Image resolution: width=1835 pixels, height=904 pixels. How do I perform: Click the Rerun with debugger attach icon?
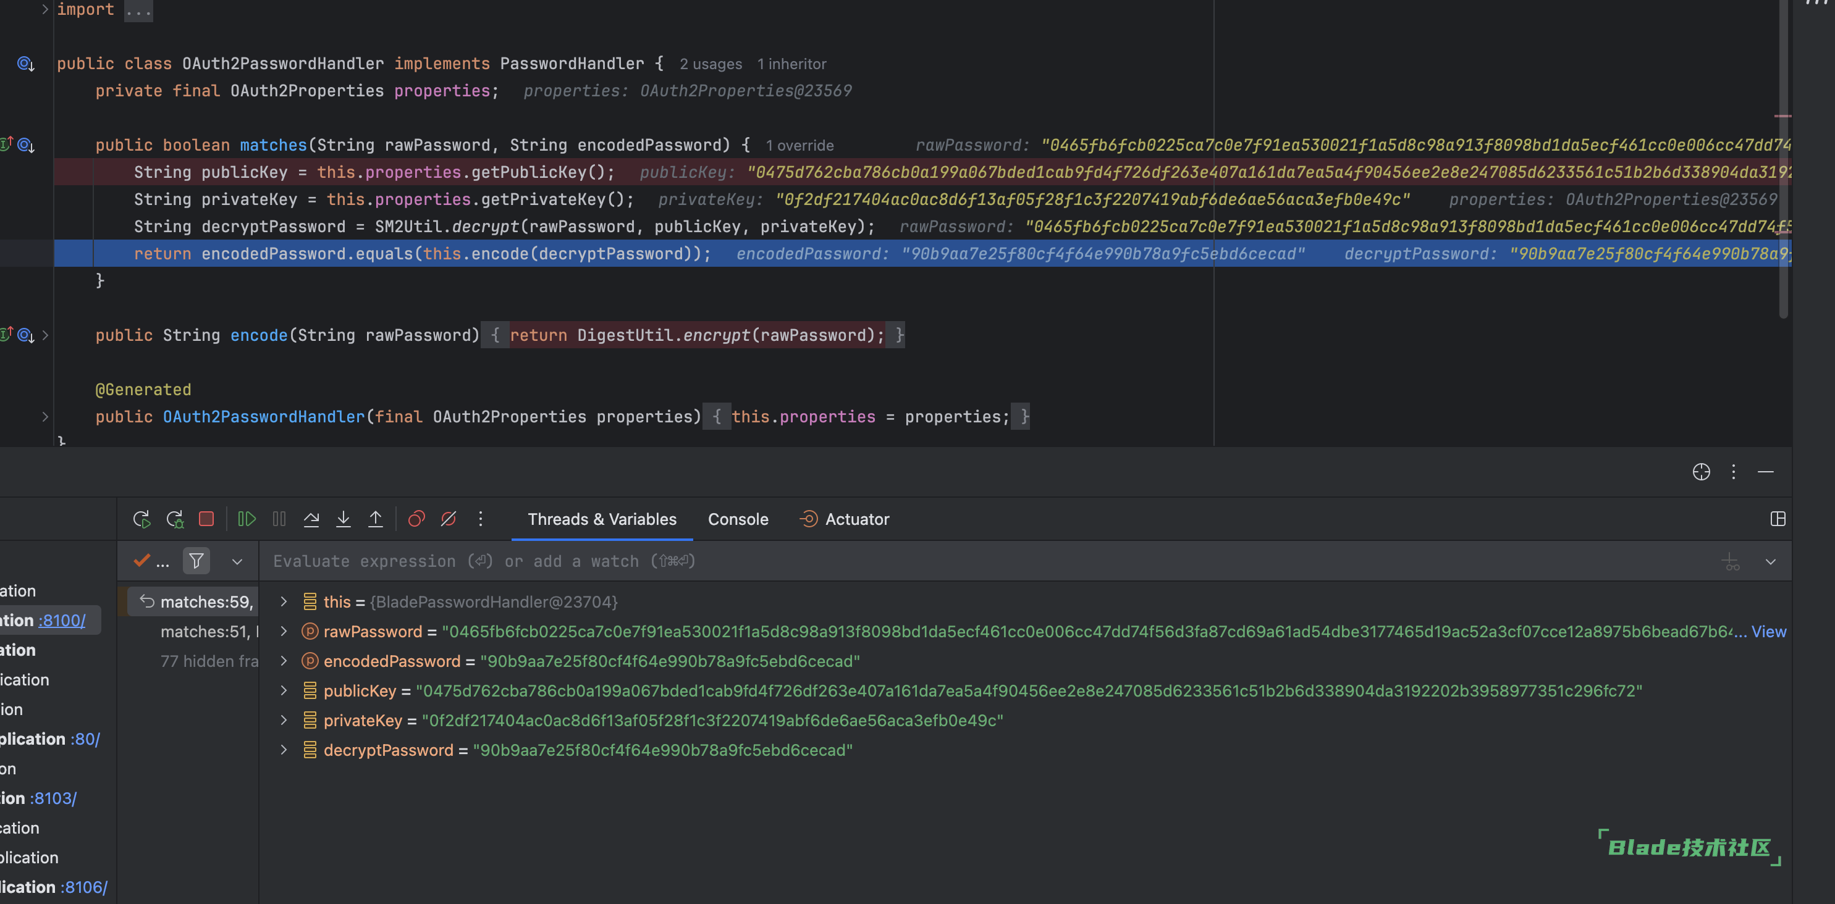[x=174, y=519]
